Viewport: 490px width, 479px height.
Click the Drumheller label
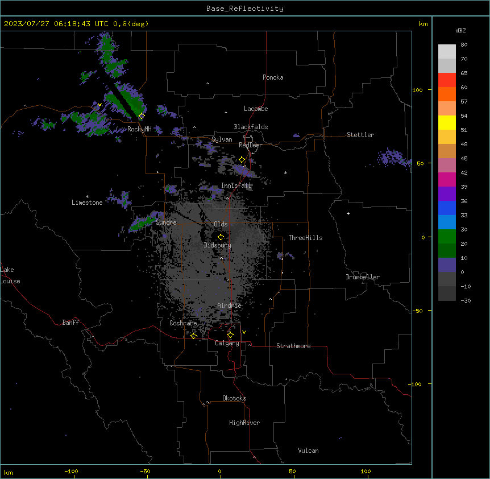tap(363, 277)
